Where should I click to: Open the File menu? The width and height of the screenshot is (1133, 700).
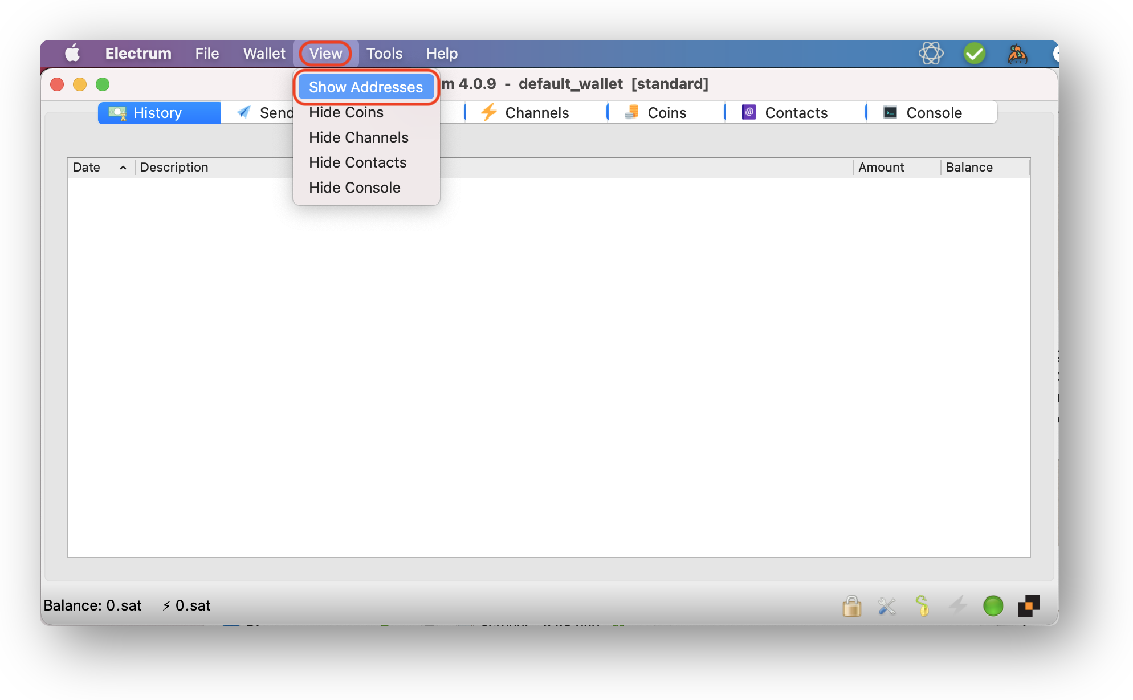click(207, 54)
